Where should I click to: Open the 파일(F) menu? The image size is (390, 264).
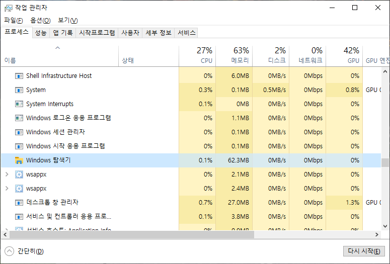pyautogui.click(x=14, y=21)
